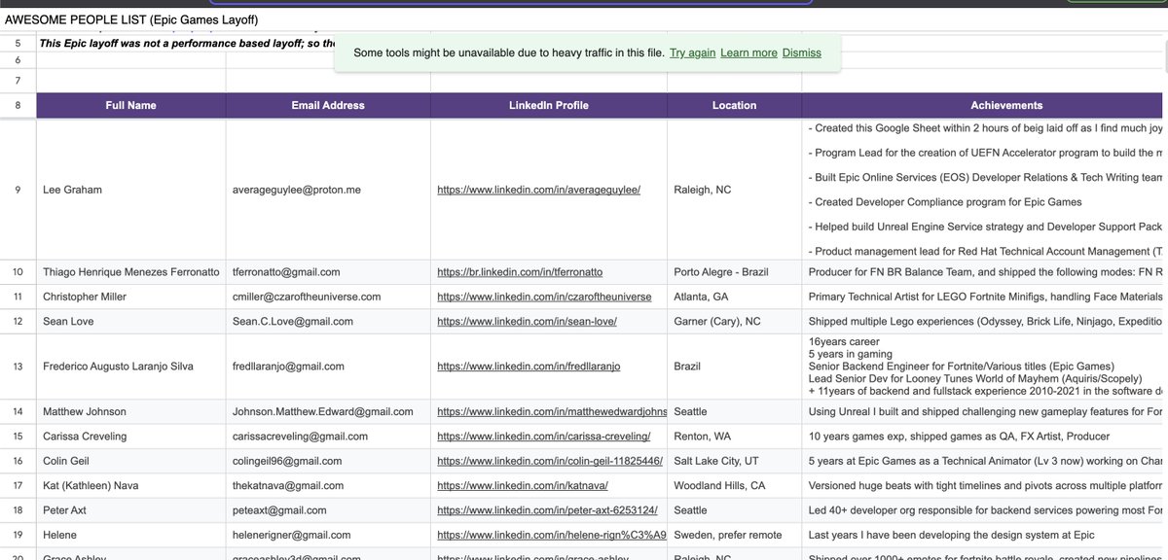Viewport: 1168px width, 560px height.
Task: Select email cell colingeil96@gmail.com
Action: point(328,461)
